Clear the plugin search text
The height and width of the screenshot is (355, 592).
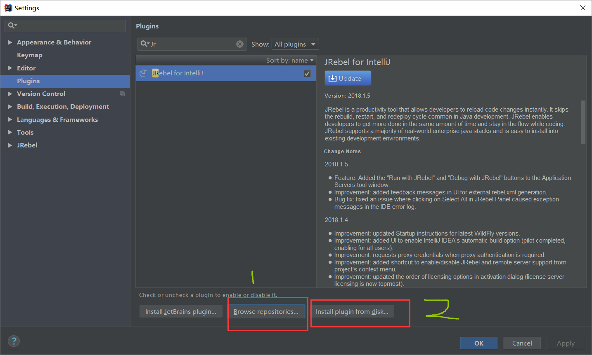tap(240, 44)
